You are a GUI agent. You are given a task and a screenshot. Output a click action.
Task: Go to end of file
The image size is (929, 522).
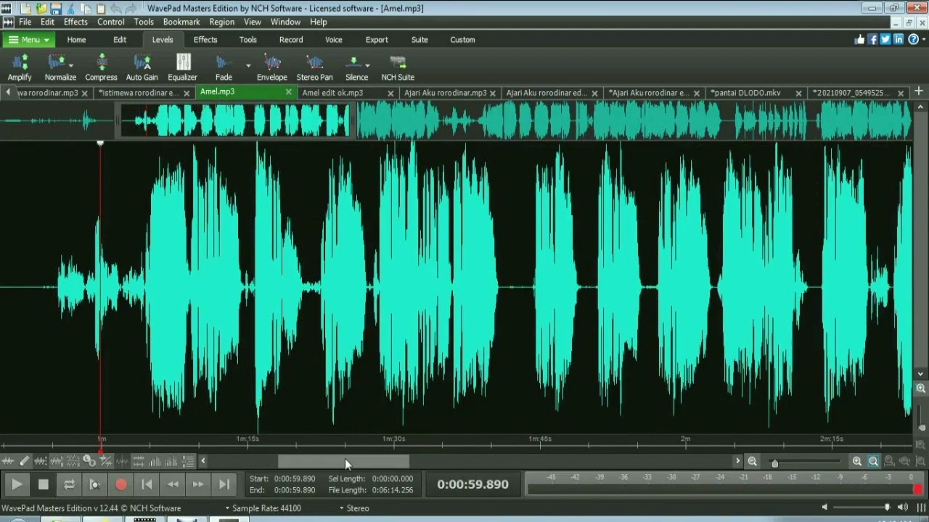point(224,484)
